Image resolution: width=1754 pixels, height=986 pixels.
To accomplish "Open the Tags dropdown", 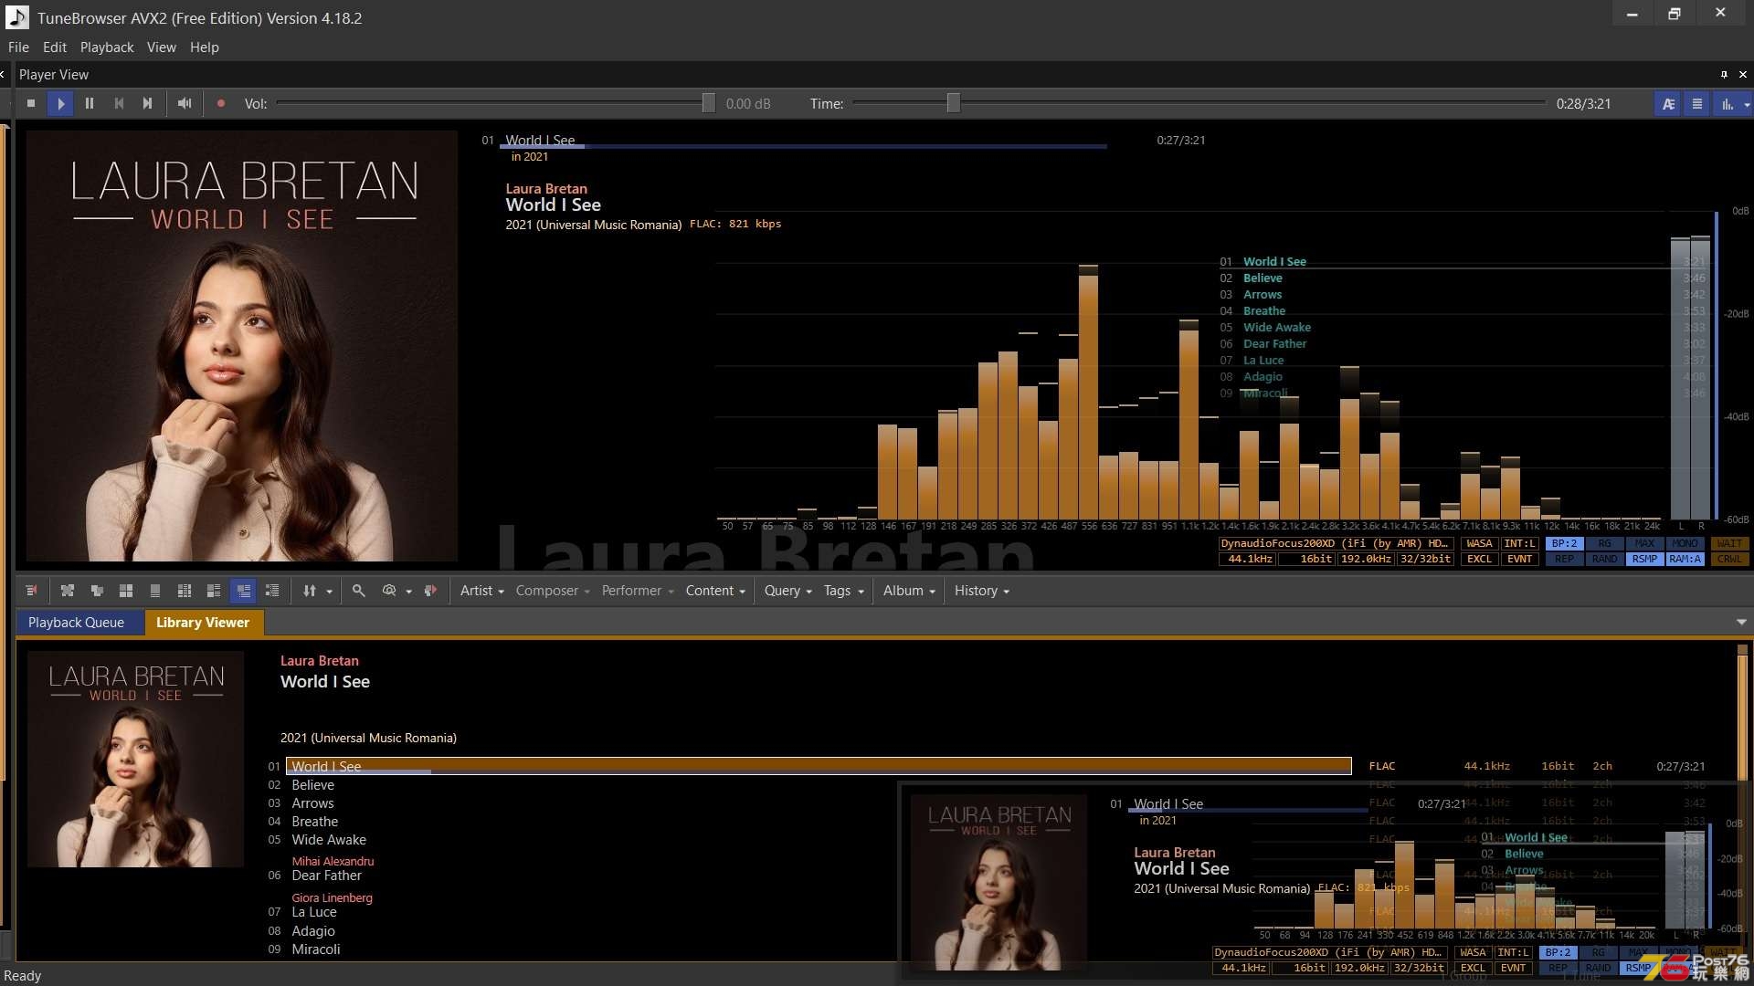I will click(x=843, y=591).
